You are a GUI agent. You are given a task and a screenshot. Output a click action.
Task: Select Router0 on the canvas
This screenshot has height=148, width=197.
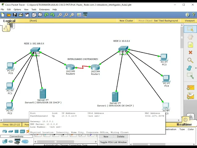pyautogui.click(x=70, y=67)
